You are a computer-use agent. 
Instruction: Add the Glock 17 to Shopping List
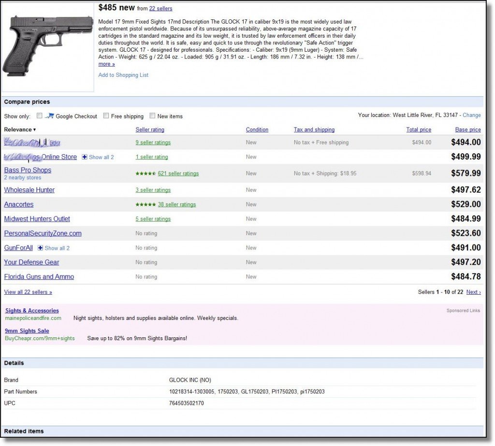click(123, 75)
